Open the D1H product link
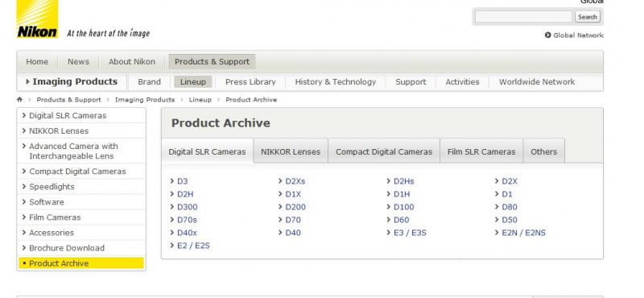This screenshot has height=298, width=644. tap(402, 194)
